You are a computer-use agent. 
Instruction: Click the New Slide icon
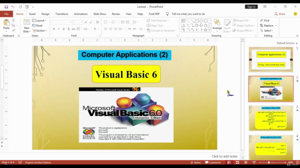pyautogui.click(x=27, y=22)
